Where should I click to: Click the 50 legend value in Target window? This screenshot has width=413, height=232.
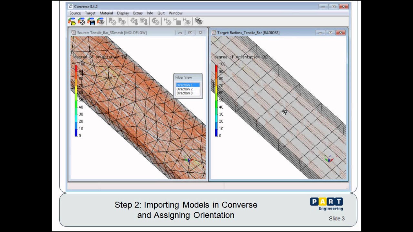[221, 100]
